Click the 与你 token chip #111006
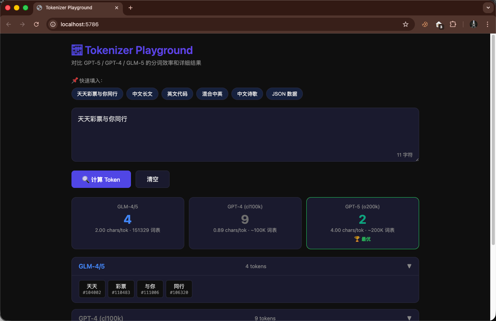This screenshot has height=321, width=496. pos(150,289)
